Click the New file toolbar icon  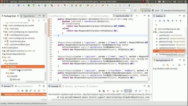(x=3, y=5)
